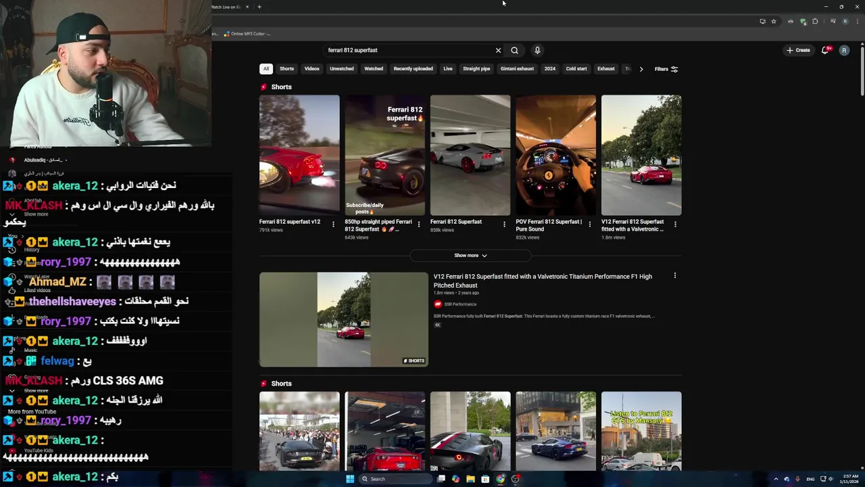
Task: Select the Shorts filter chip
Action: pos(287,69)
